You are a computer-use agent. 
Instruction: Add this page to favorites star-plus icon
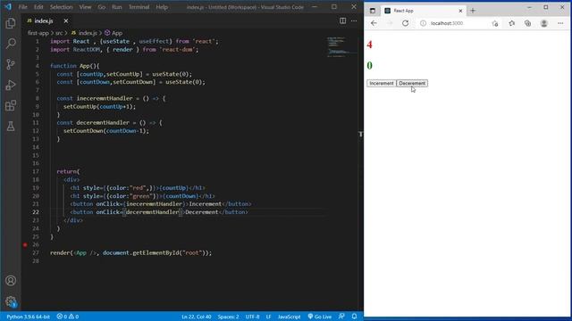[495, 23]
